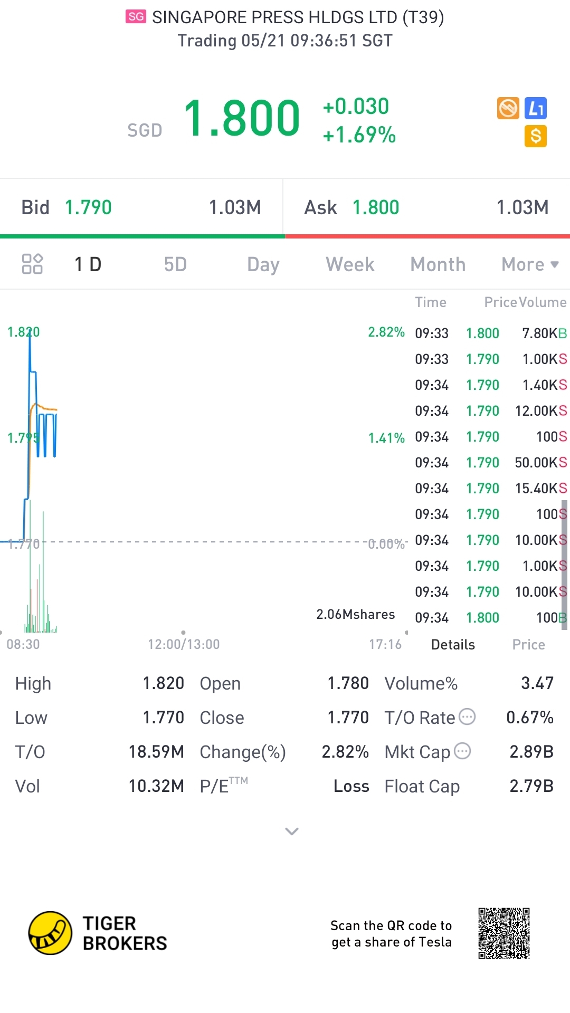Viewport: 570px width, 1013px height.
Task: Click the blue L1 quote level icon
Action: [536, 108]
